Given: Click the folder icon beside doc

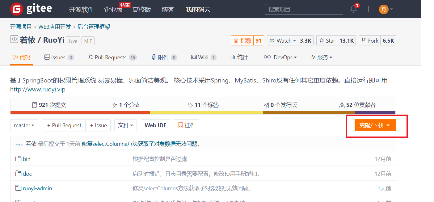Looking at the screenshot, I should [18, 174].
